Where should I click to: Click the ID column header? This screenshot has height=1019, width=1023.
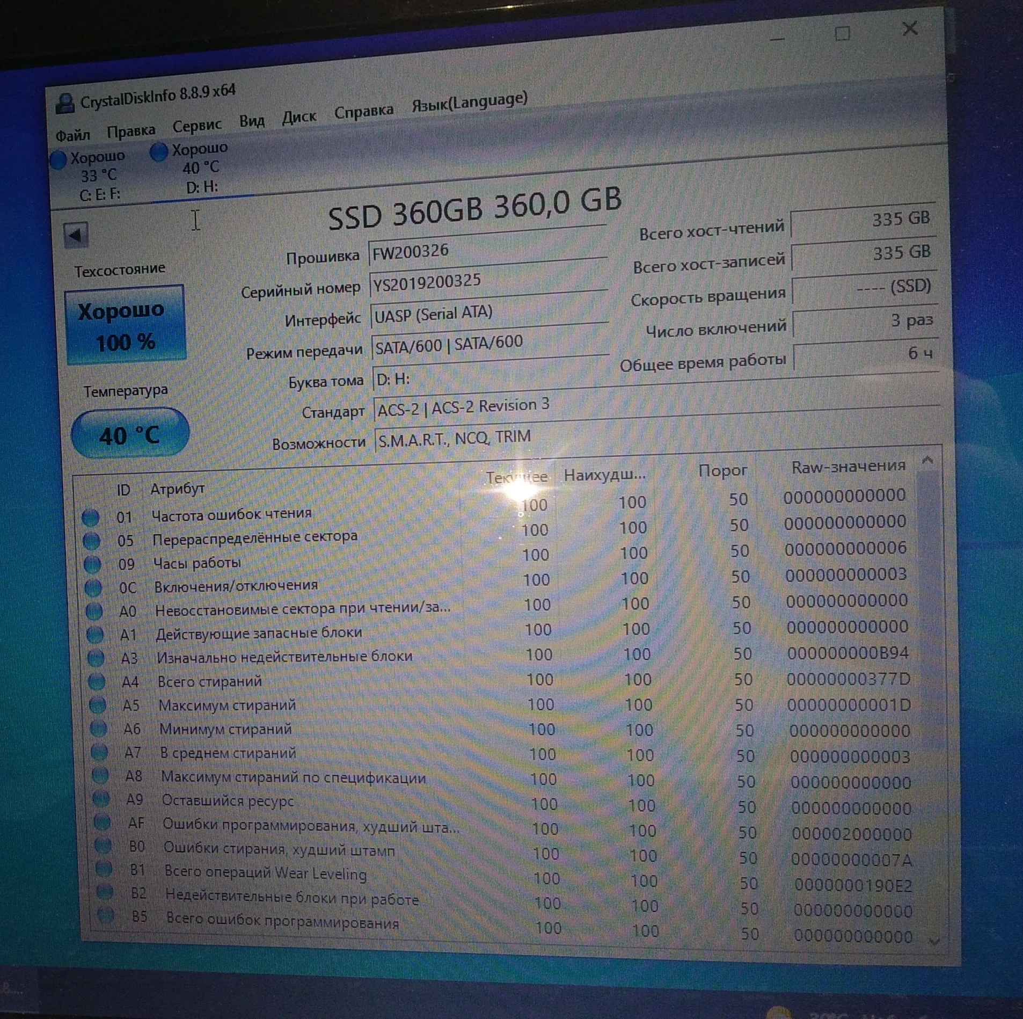tap(123, 490)
